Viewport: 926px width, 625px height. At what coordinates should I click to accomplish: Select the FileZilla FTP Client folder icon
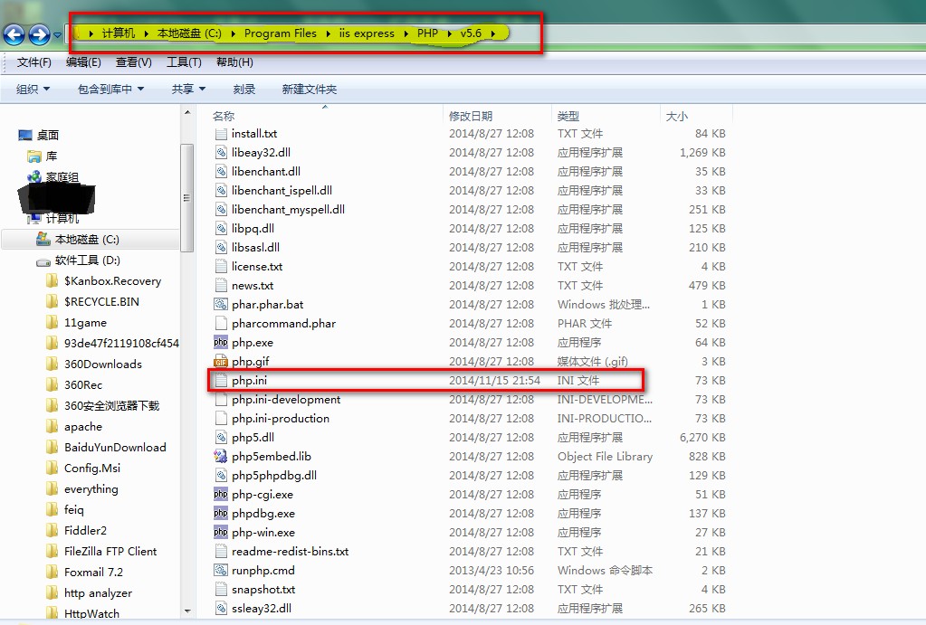53,552
